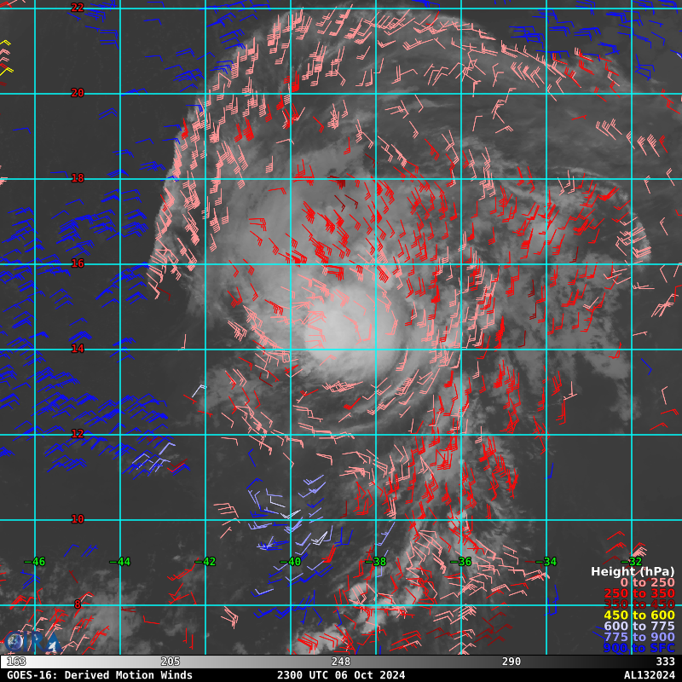Click the '2300 UTC 06 Oct 2024' timestamp
Viewport: 682px width, 682px height.
341,675
